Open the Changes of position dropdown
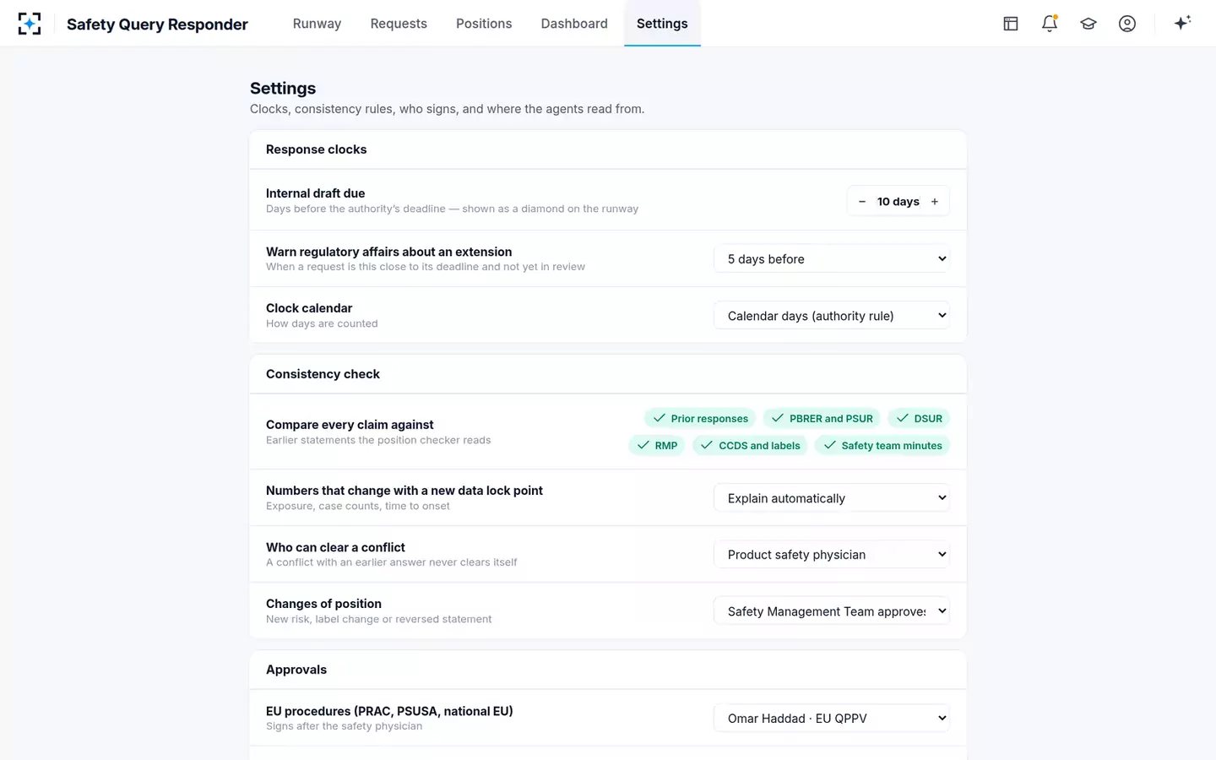1216x760 pixels. click(x=832, y=611)
